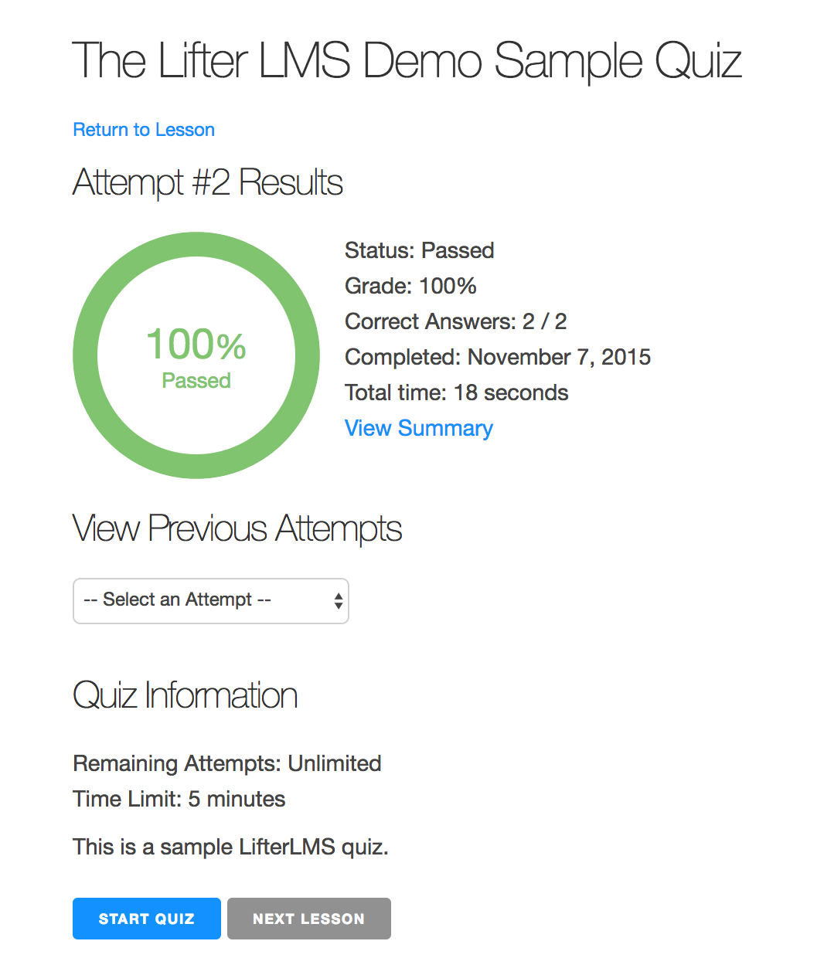Click the Correct Answers: 2 / 2 text
The height and width of the screenshot is (958, 824).
point(455,321)
